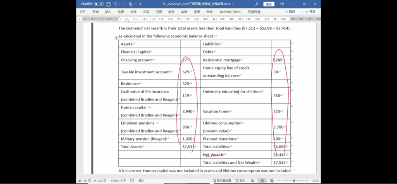Click the zoom slider track
This screenshot has width=397, height=184.
point(294,181)
